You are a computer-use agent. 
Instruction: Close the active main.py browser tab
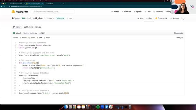[x=43, y=4]
